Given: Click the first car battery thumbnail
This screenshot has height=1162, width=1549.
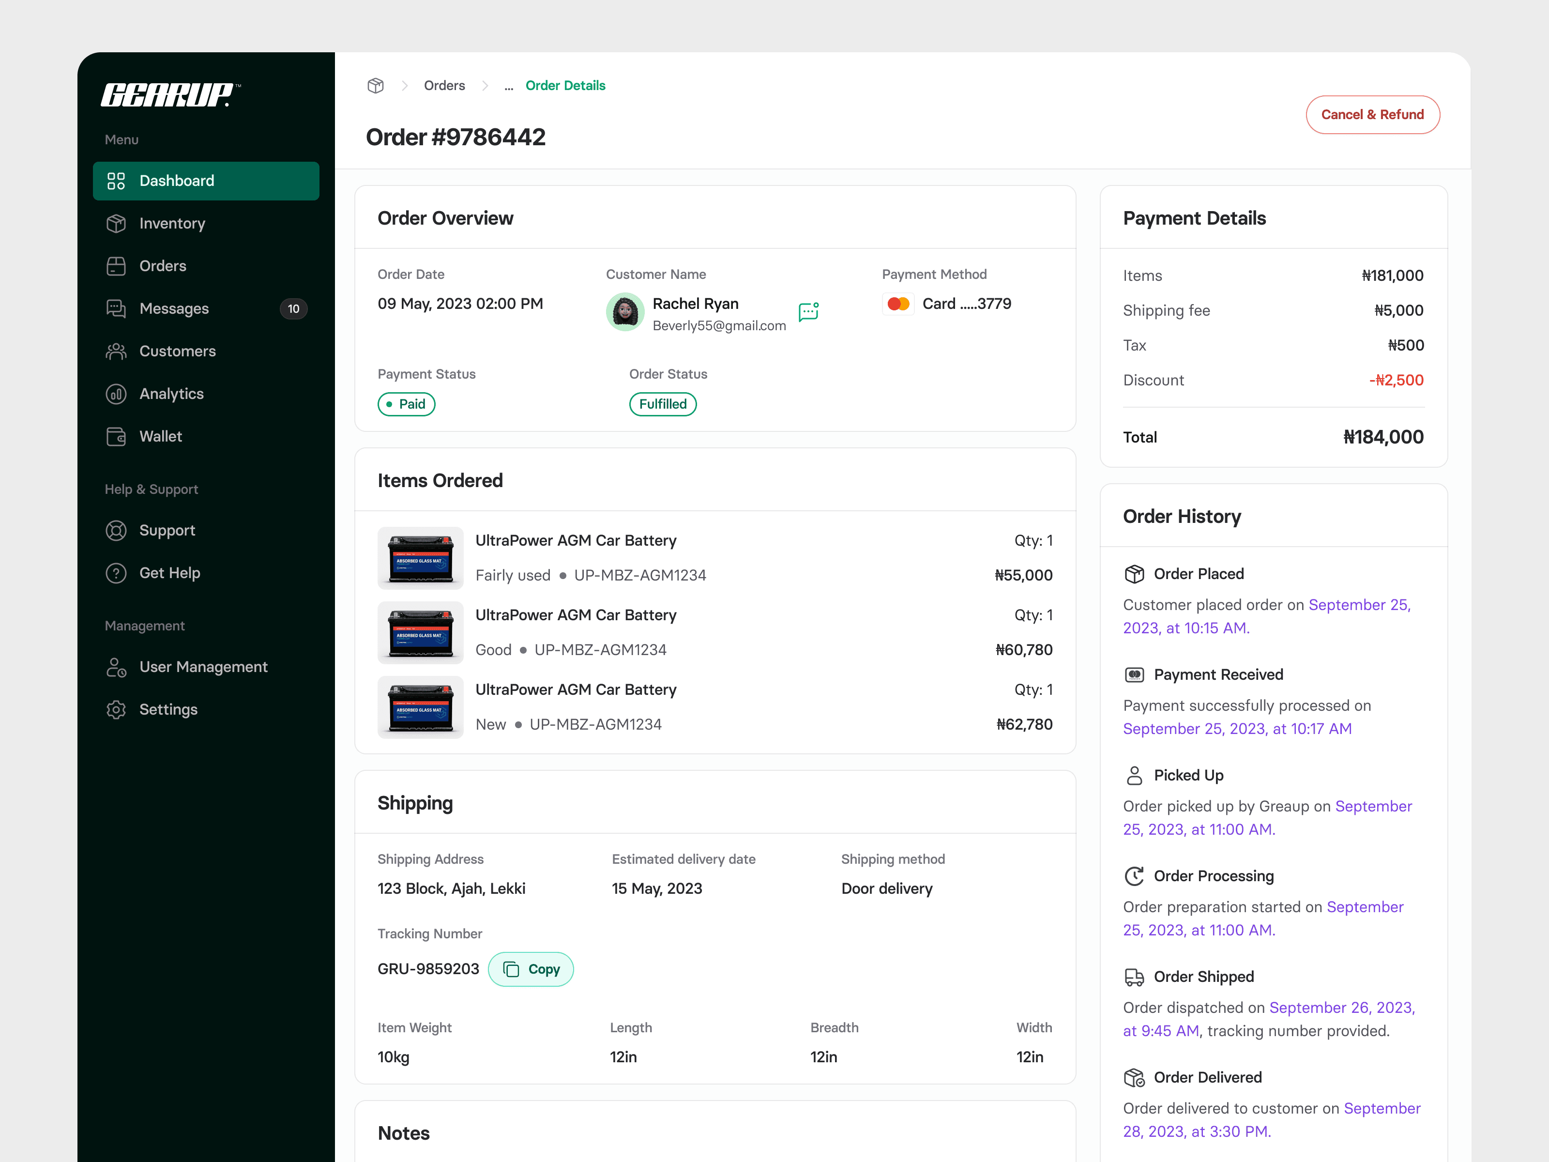Looking at the screenshot, I should tap(420, 558).
